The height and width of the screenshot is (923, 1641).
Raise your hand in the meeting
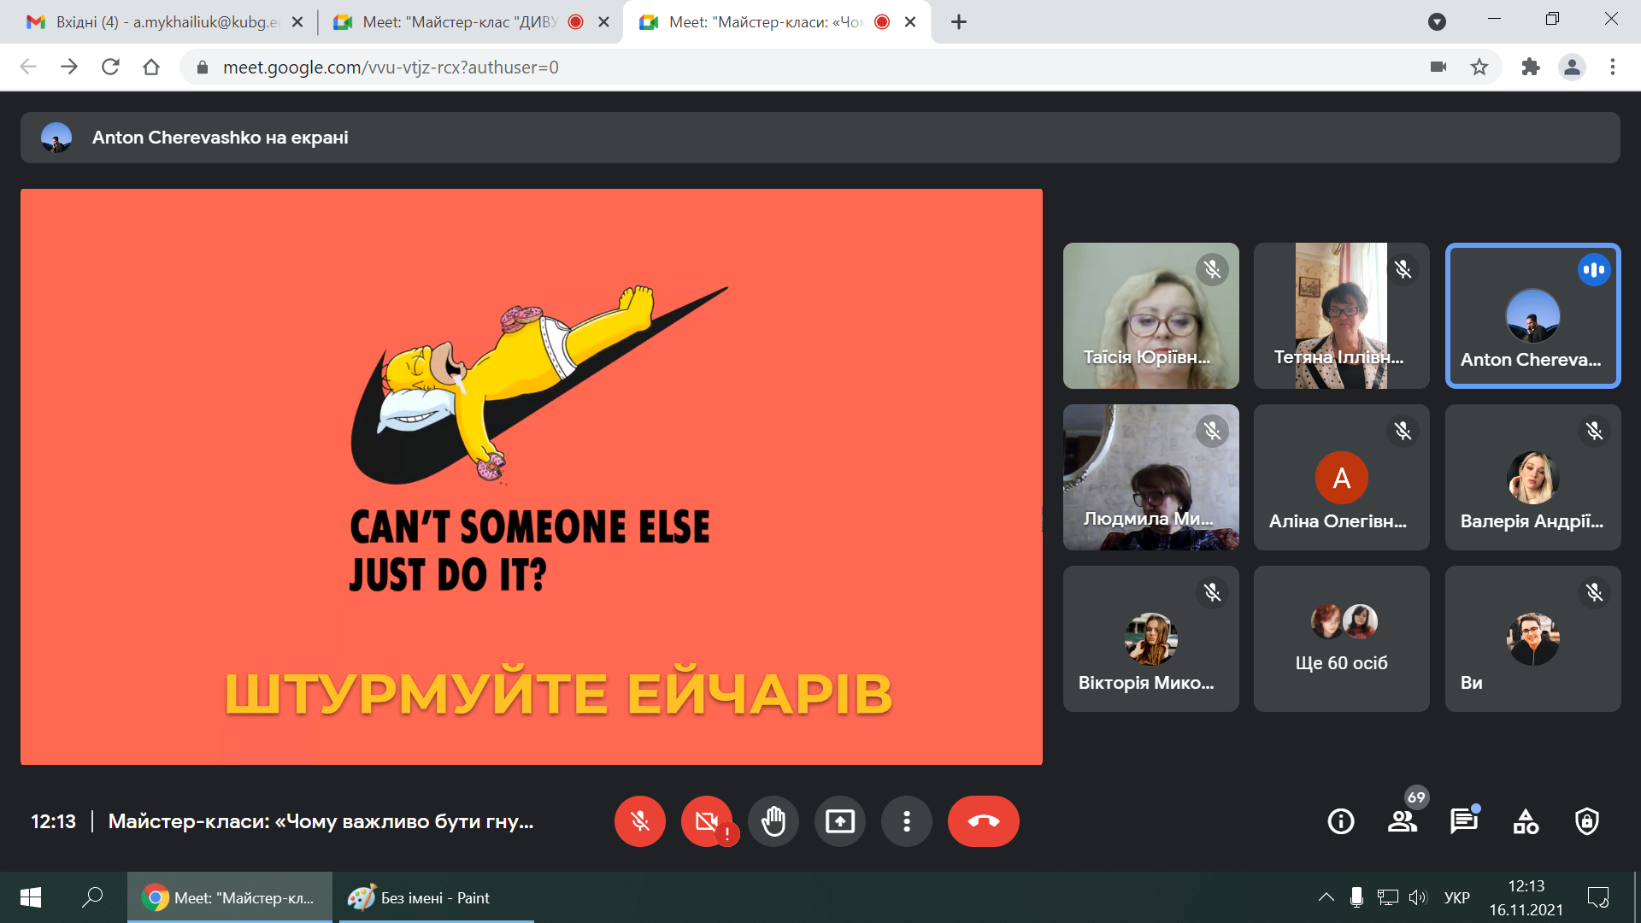point(773,821)
